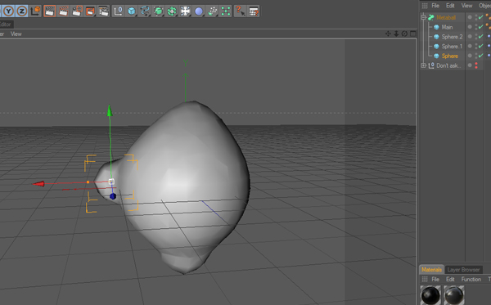
Task: Click the Render View clapperboard icon
Action: point(49,11)
